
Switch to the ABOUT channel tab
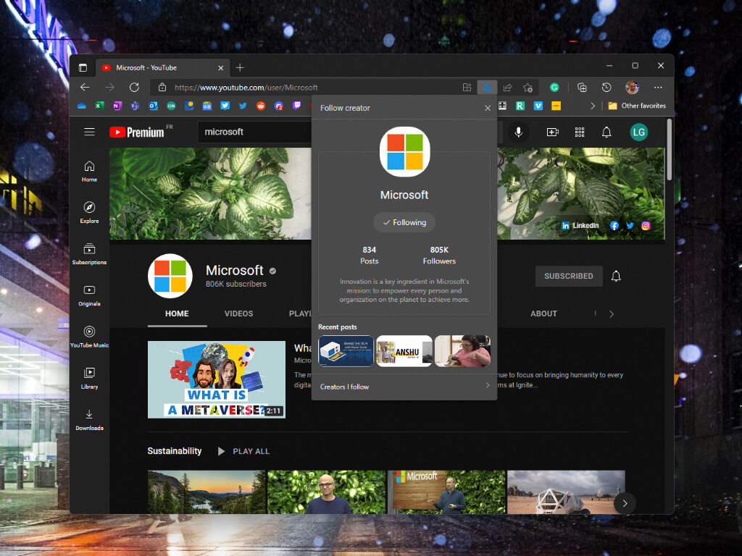pos(543,313)
